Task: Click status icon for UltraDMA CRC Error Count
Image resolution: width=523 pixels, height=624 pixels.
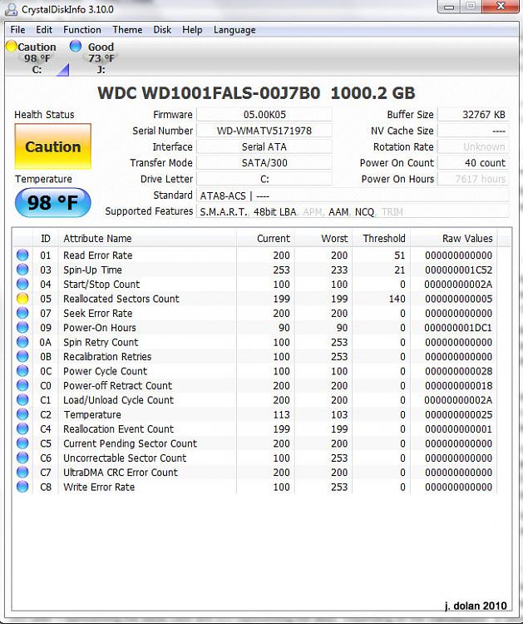Action: coord(22,473)
